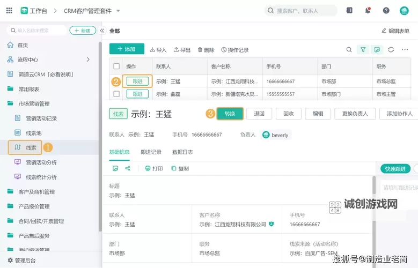Open the user avatar menu
418x268 pixels.
(x=404, y=11)
